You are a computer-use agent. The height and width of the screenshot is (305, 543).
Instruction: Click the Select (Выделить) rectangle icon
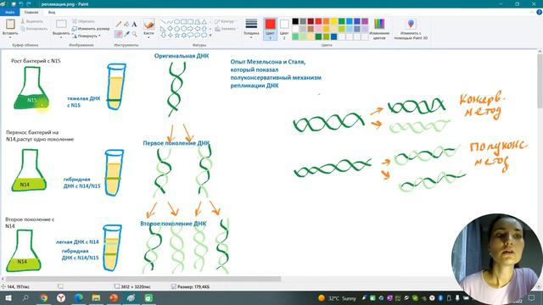click(61, 24)
